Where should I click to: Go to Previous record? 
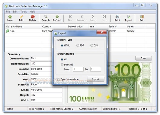pyautogui.click(x=82, y=18)
